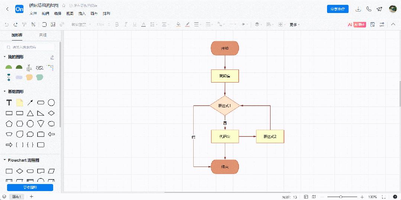Select the basic circle shape
Viewport: 401px width, 200px height.
51,103
